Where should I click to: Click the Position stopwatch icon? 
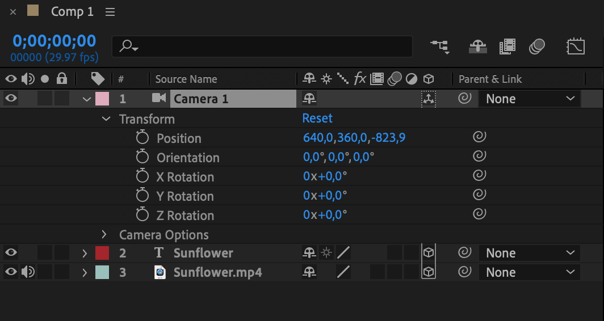pyautogui.click(x=142, y=138)
